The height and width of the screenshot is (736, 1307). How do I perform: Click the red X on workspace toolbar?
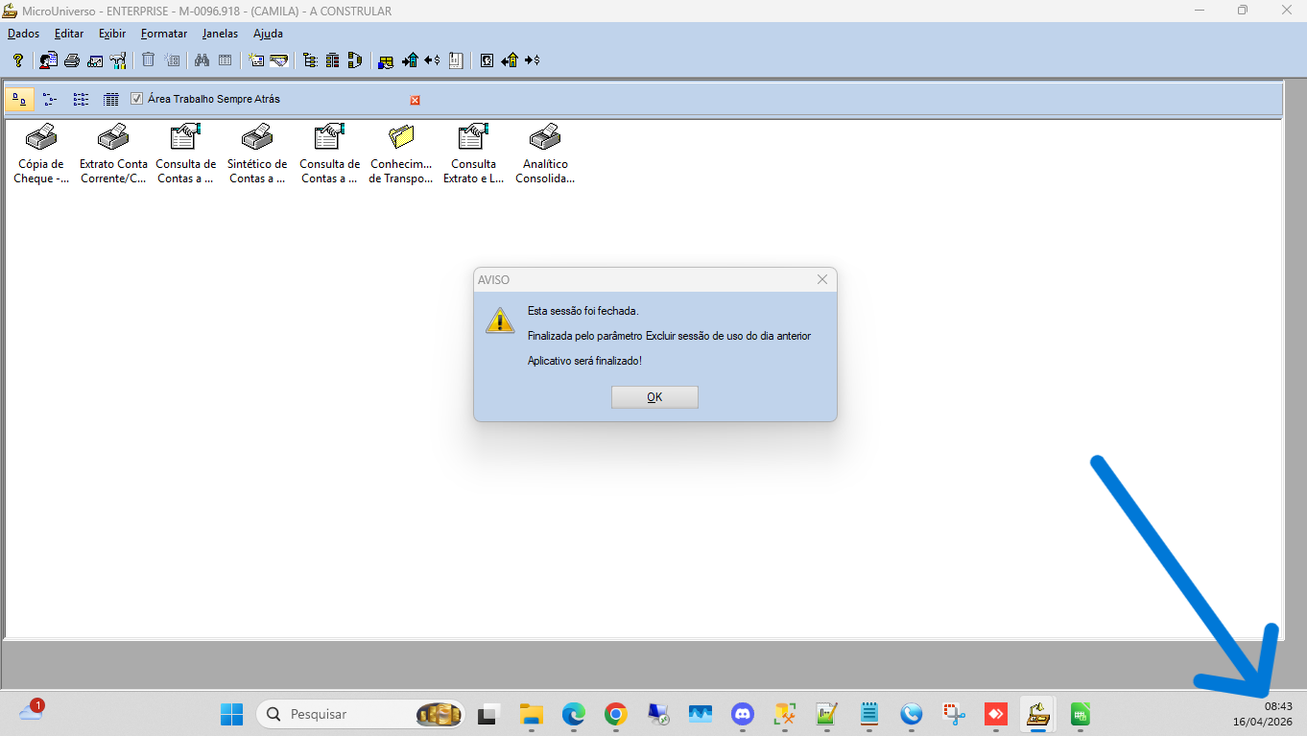[416, 100]
